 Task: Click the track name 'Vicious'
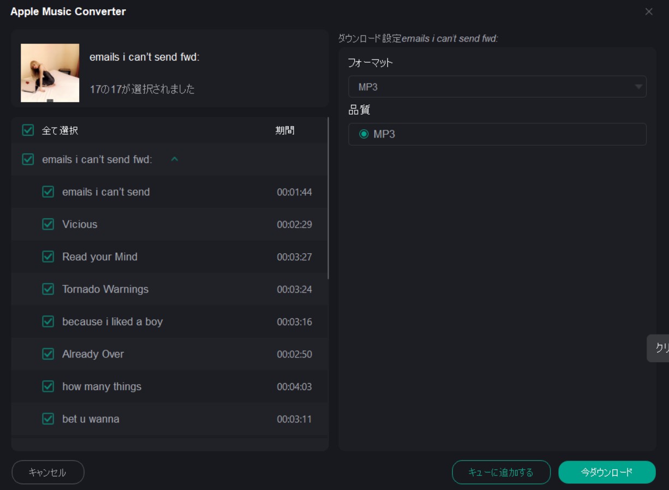click(80, 224)
